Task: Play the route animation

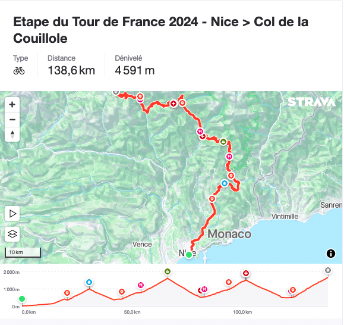Action: pos(12,214)
